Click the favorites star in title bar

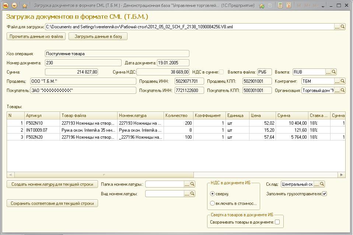25,6
